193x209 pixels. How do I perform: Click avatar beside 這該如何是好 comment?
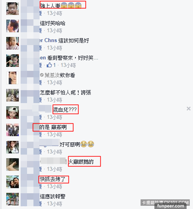(13, 43)
